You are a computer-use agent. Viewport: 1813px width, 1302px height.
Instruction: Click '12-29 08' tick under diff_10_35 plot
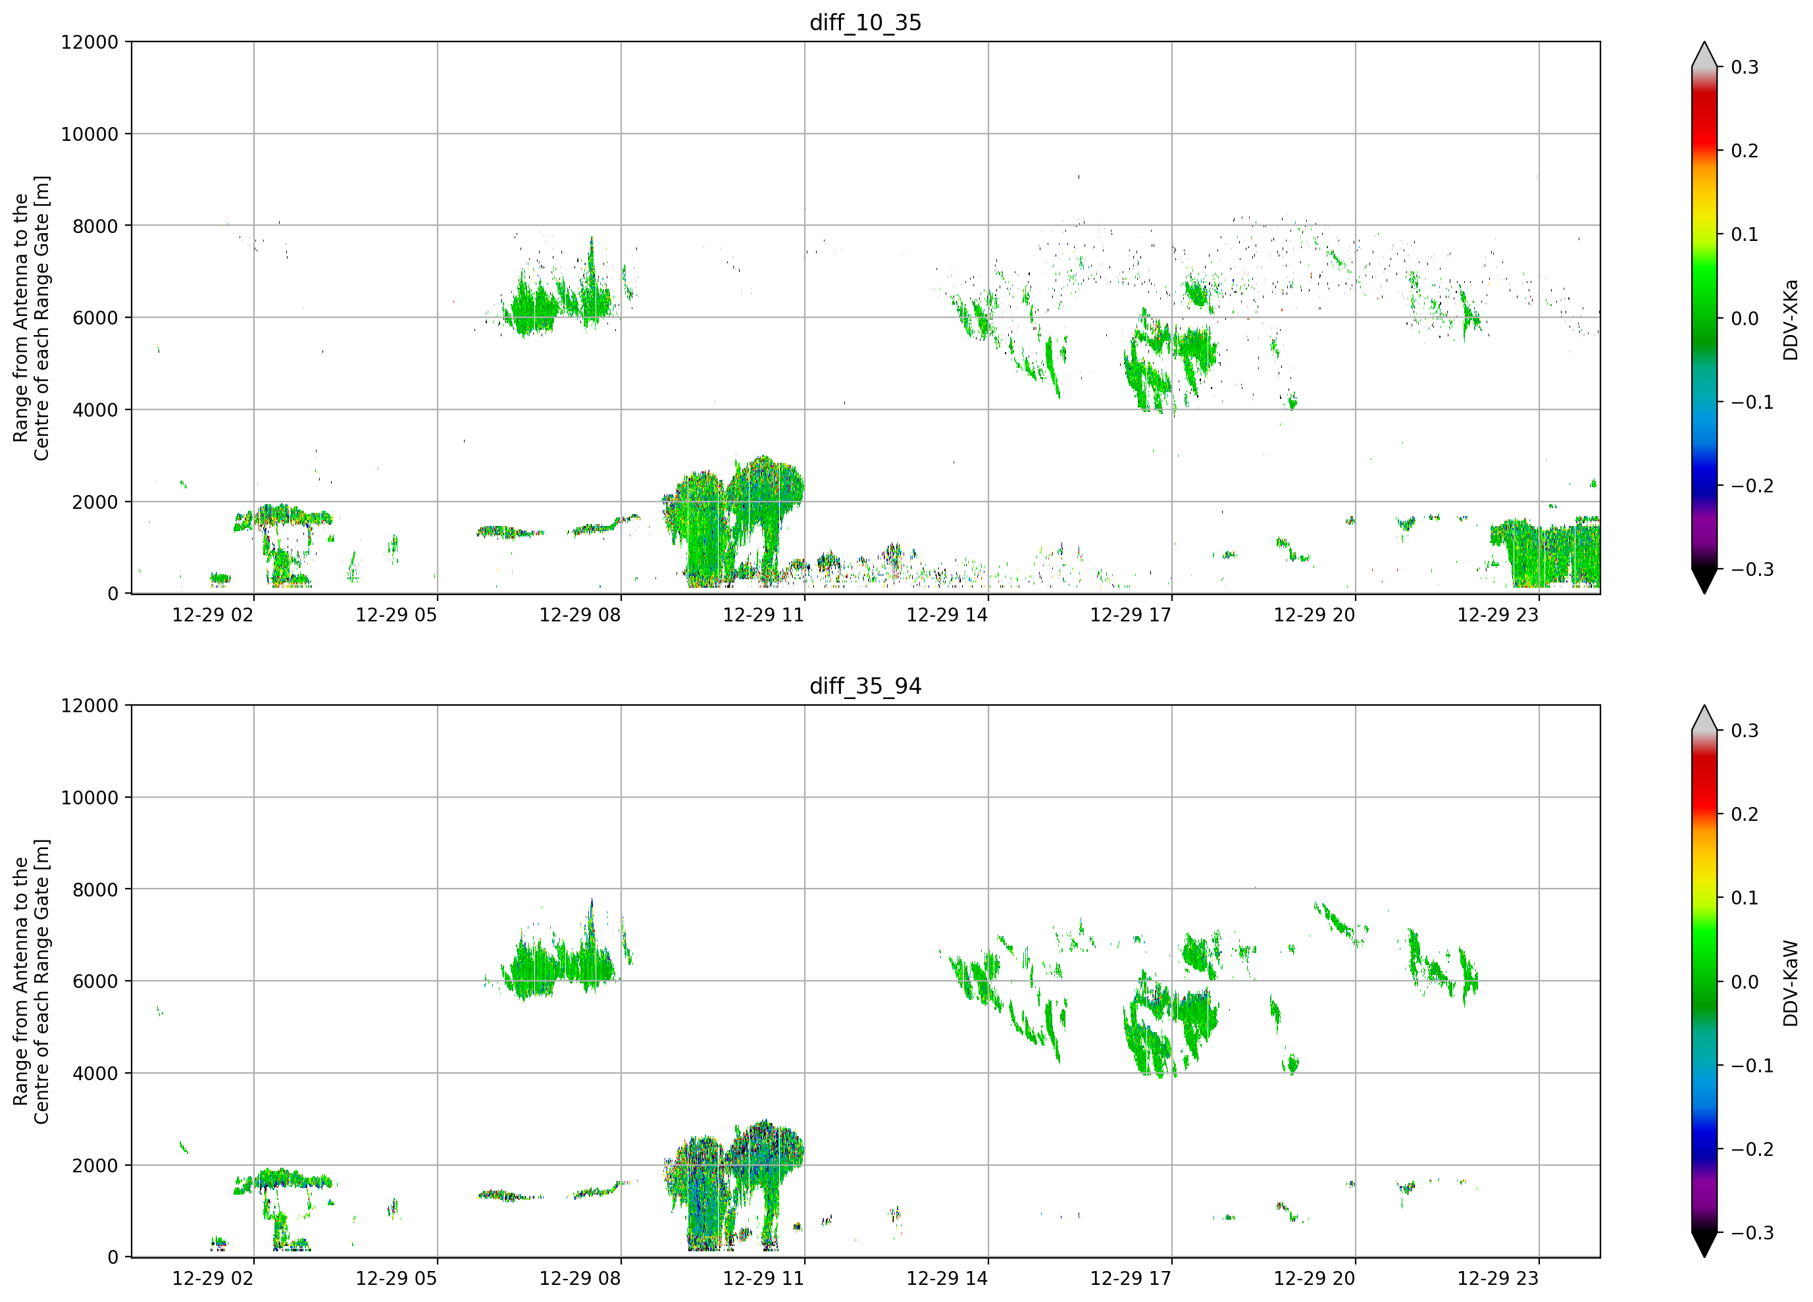[x=580, y=615]
